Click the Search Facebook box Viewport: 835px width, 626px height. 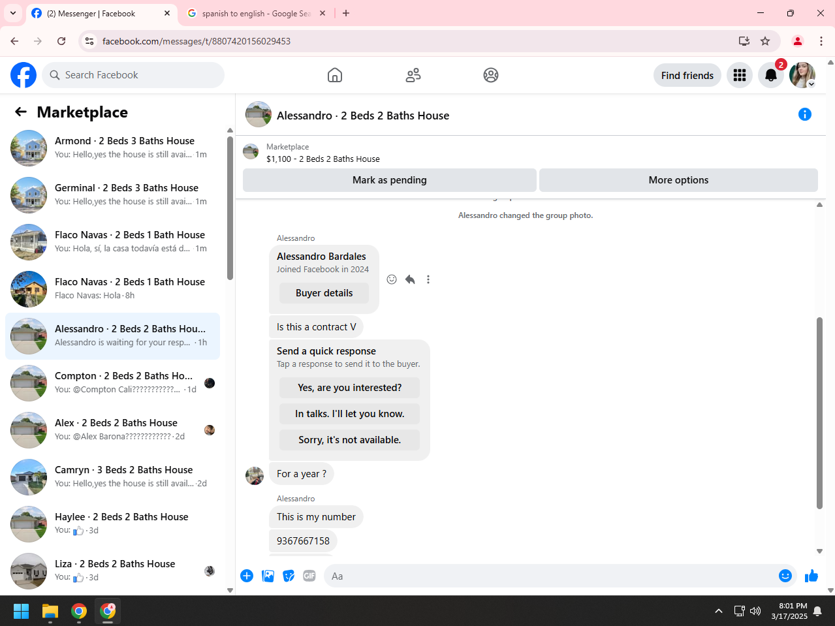133,75
